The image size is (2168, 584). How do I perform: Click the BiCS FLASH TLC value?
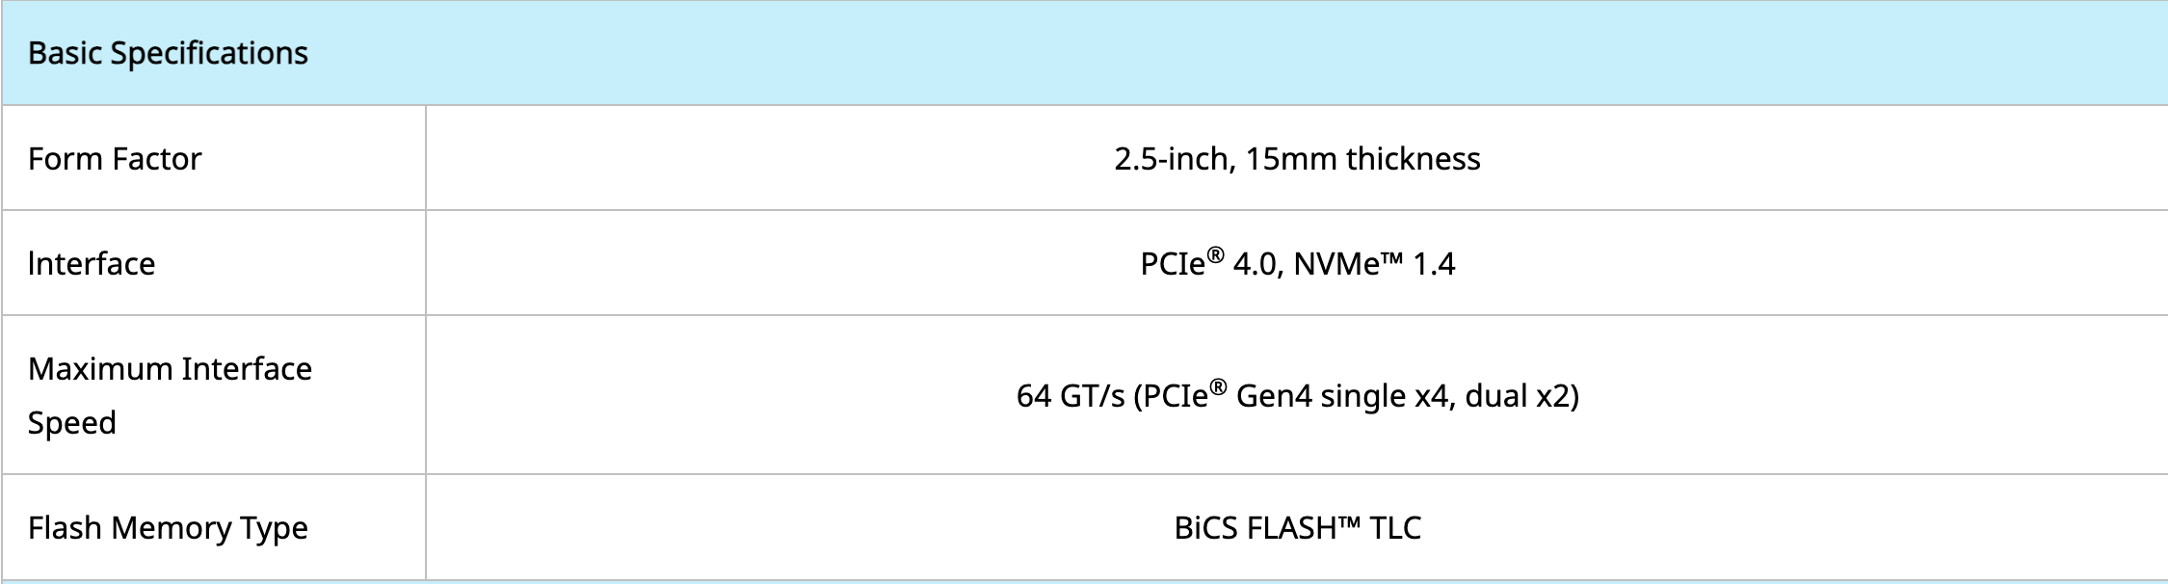coord(1297,527)
